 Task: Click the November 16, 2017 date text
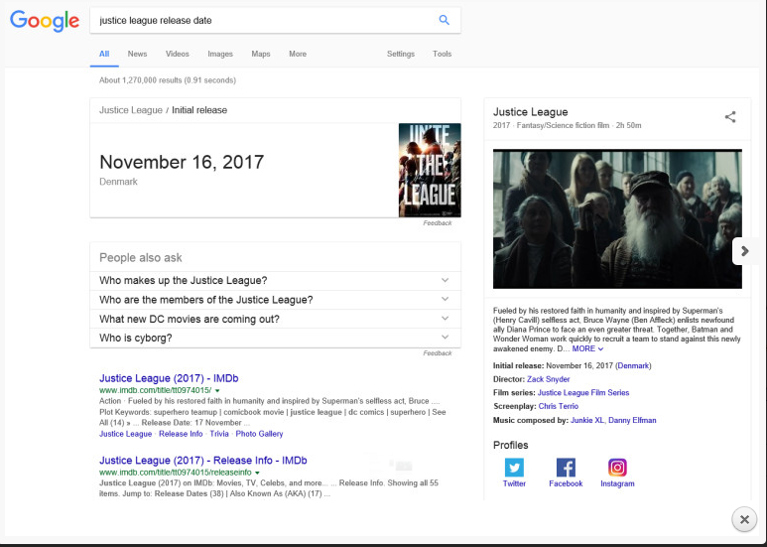tap(182, 162)
